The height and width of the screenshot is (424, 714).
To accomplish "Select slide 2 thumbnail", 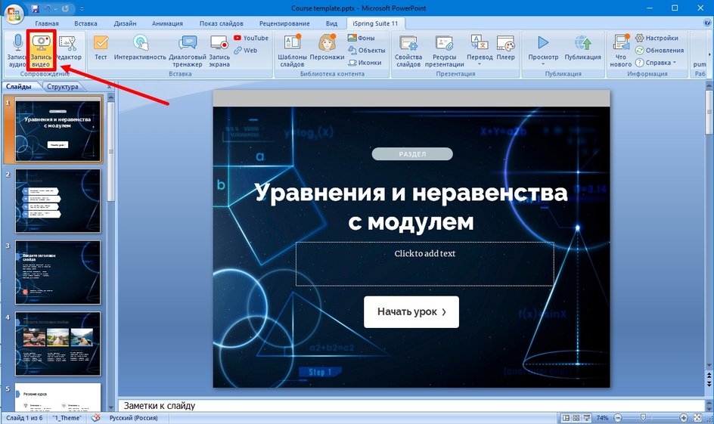I will 57,200.
